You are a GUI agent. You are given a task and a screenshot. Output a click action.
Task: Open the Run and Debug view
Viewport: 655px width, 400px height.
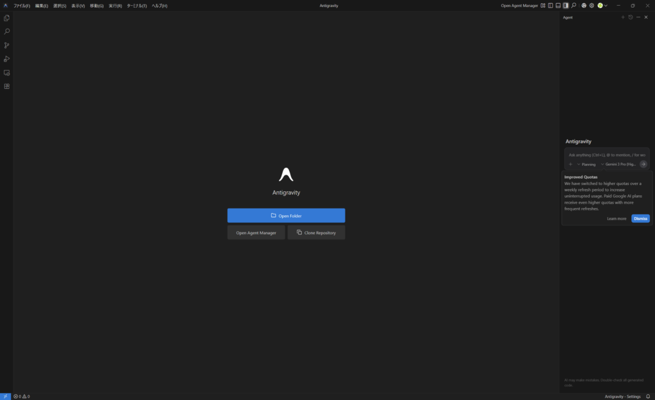click(7, 59)
